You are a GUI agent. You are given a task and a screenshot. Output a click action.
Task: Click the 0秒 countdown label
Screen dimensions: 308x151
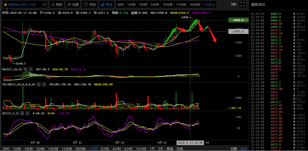point(234,5)
